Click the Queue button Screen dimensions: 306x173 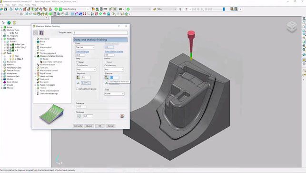point(89,126)
